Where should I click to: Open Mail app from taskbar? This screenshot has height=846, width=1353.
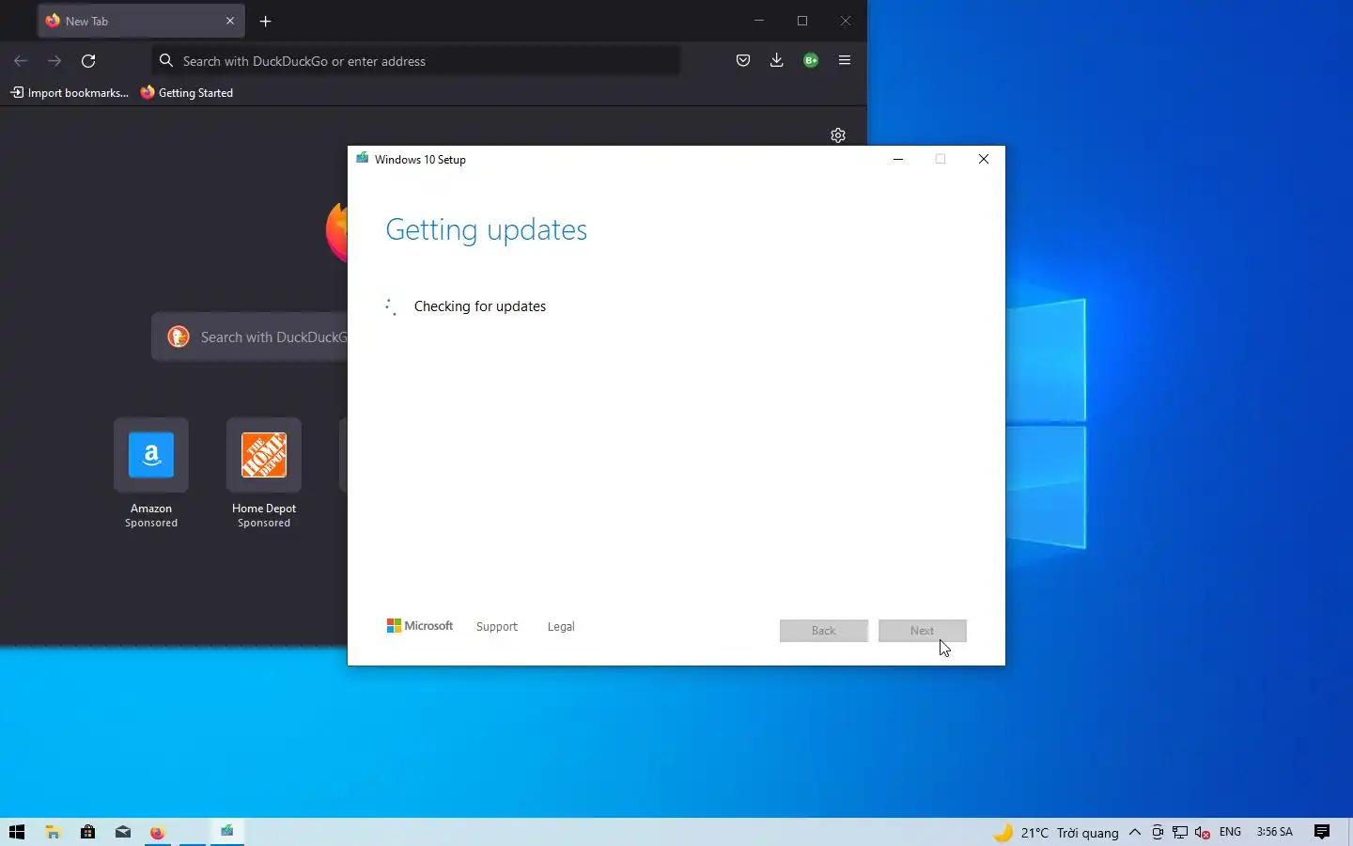click(x=122, y=832)
